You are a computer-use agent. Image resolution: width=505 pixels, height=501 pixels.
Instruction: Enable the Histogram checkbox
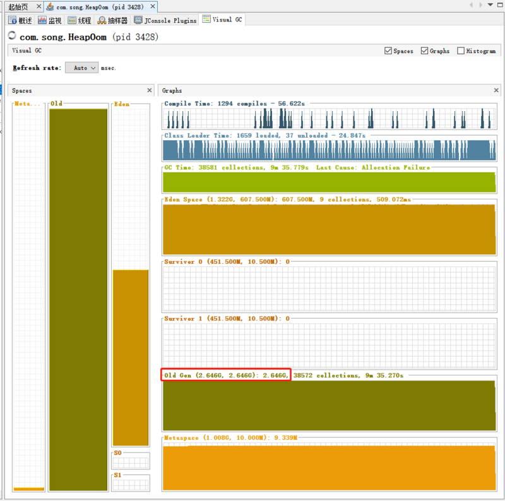461,51
